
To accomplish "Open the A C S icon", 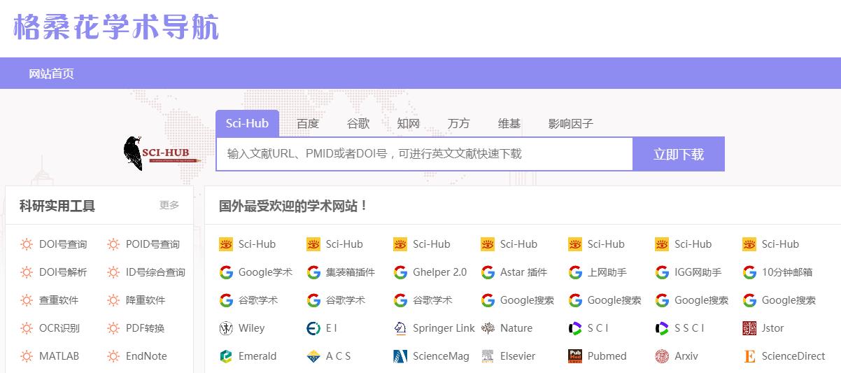I will (x=313, y=356).
